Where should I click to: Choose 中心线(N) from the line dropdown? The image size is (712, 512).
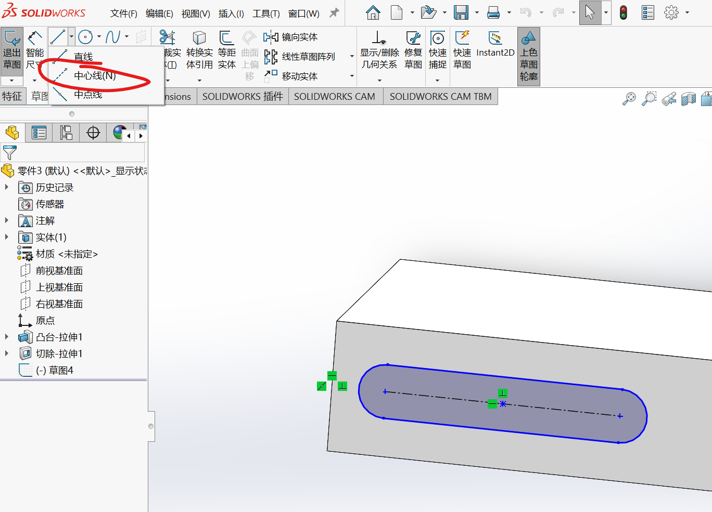(94, 76)
